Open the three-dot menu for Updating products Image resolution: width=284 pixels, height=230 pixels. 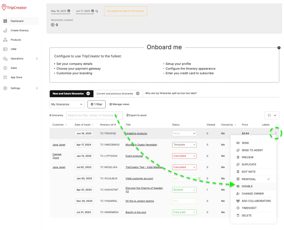276,133
